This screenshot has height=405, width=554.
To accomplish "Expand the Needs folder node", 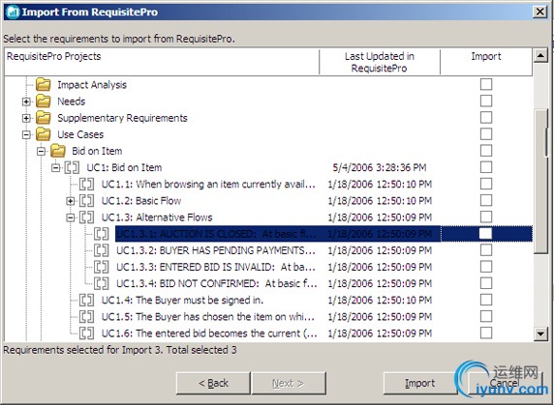I will (x=26, y=101).
